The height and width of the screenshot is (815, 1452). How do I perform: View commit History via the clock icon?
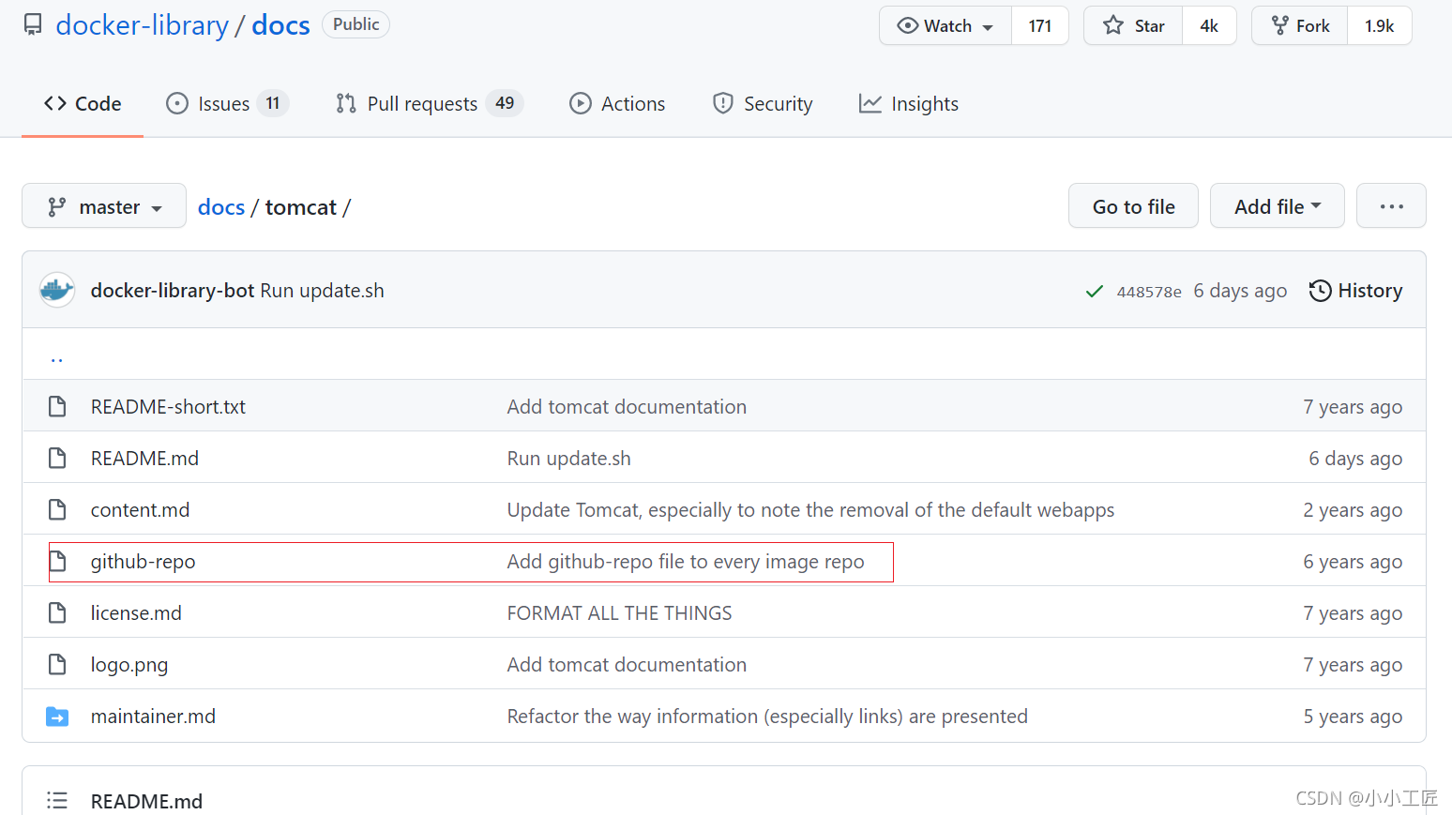pyautogui.click(x=1320, y=291)
